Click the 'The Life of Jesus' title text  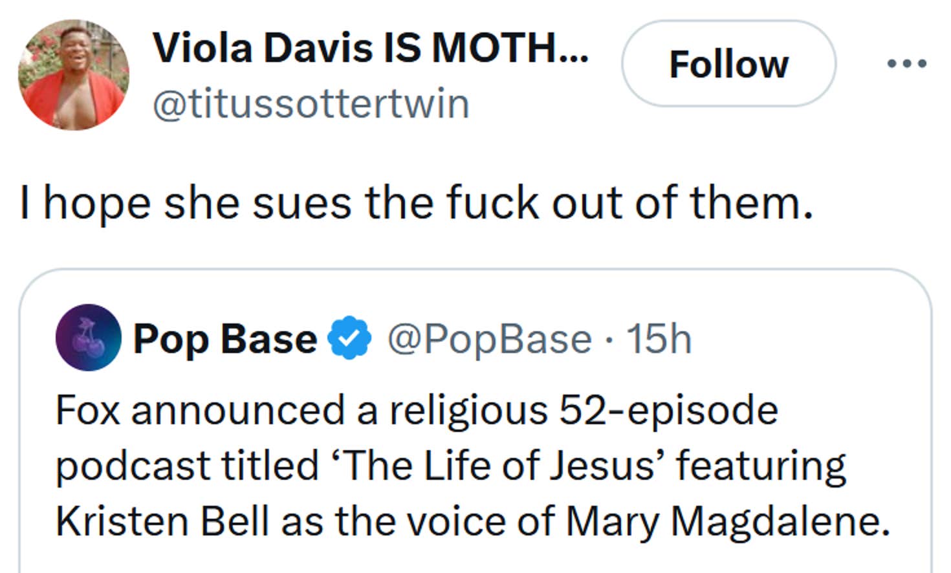[x=498, y=466]
